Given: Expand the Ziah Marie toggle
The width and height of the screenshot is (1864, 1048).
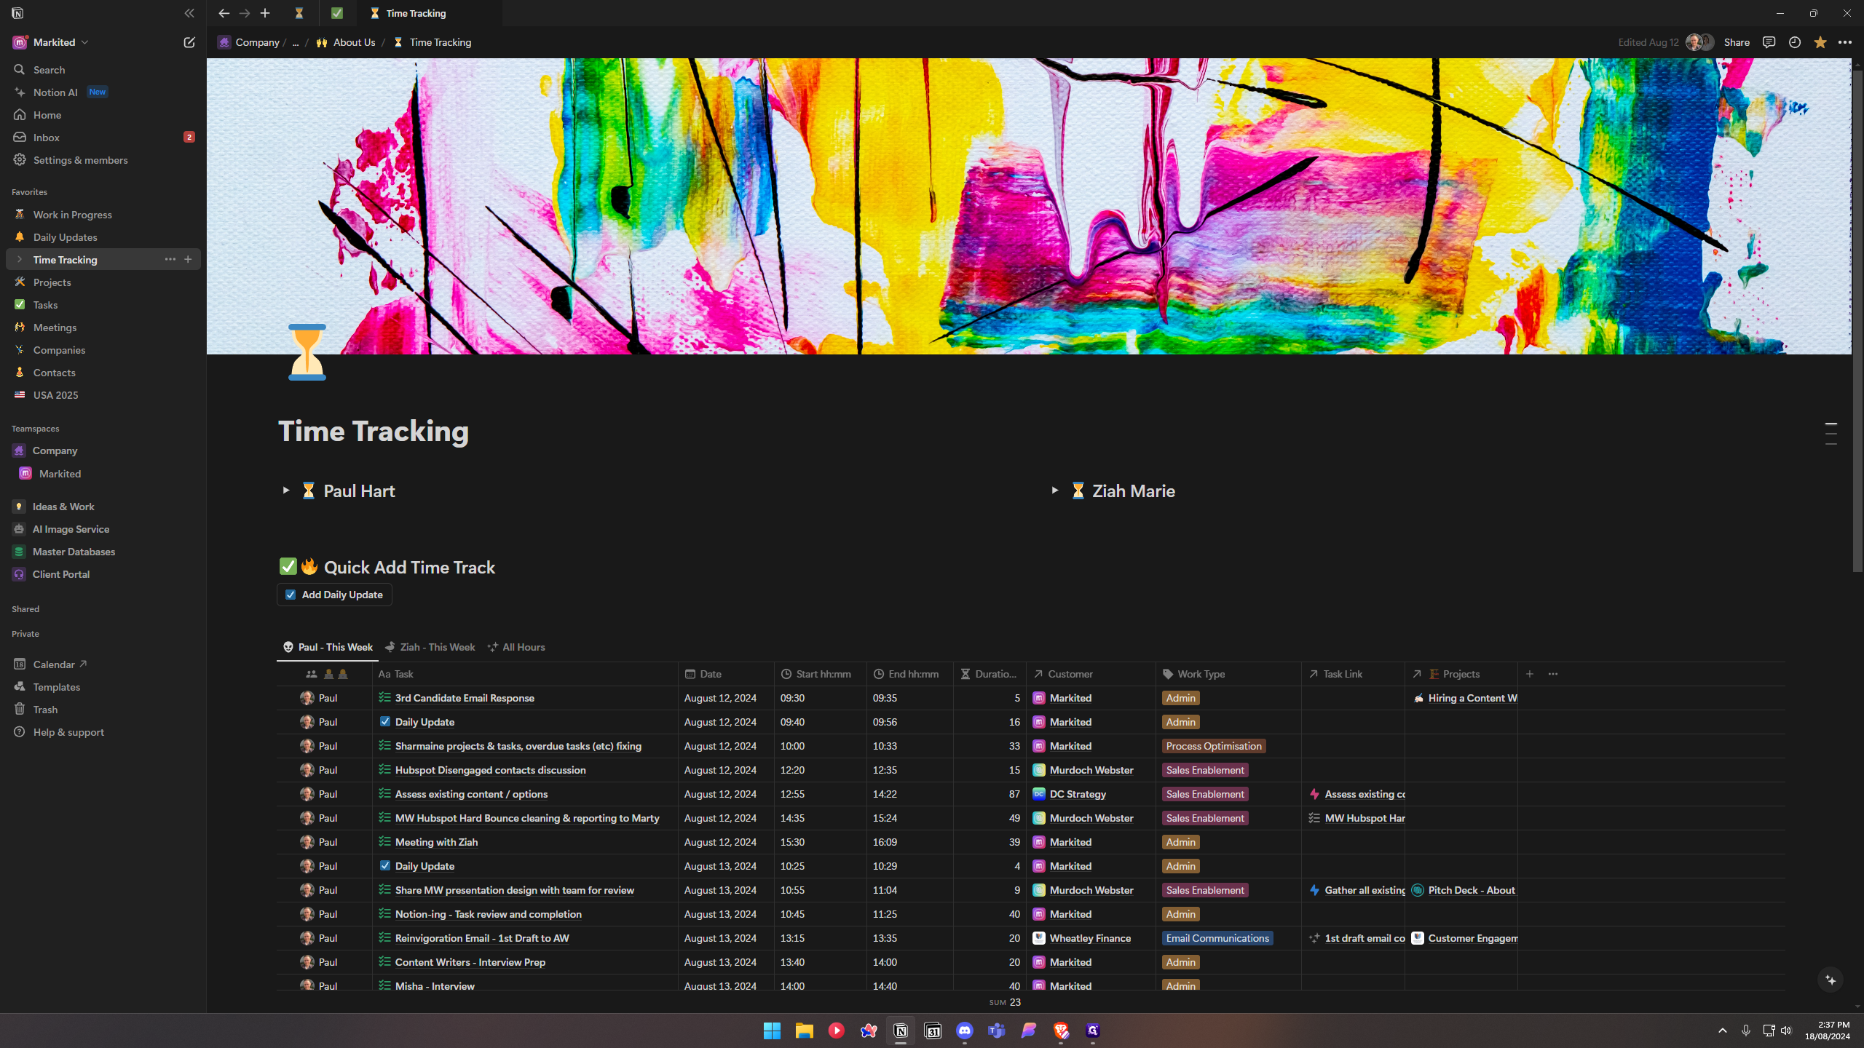Looking at the screenshot, I should coord(1054,491).
